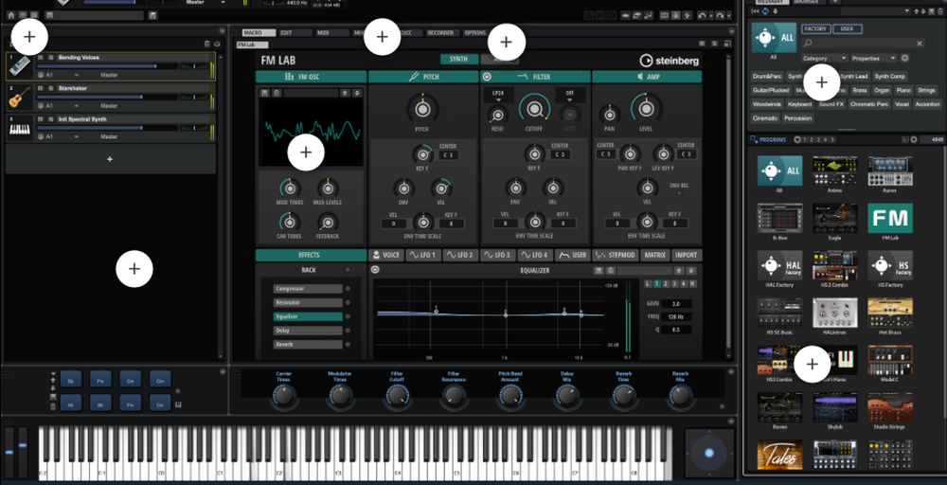Screen dimensions: 947x485
Task: Solo the Starshaker slot
Action: tap(51, 88)
